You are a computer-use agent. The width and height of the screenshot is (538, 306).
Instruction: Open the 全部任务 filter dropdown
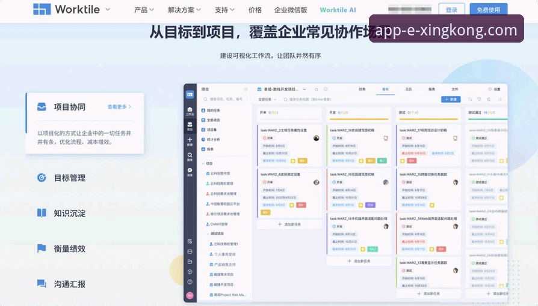(x=267, y=99)
